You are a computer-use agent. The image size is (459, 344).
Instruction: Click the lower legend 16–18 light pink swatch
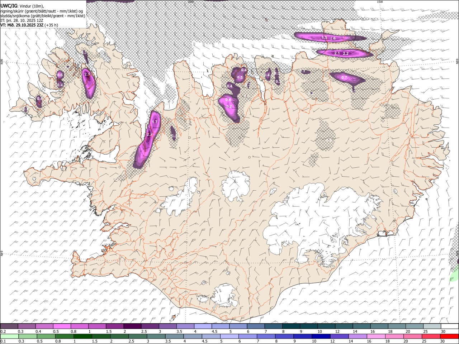tap(376, 336)
